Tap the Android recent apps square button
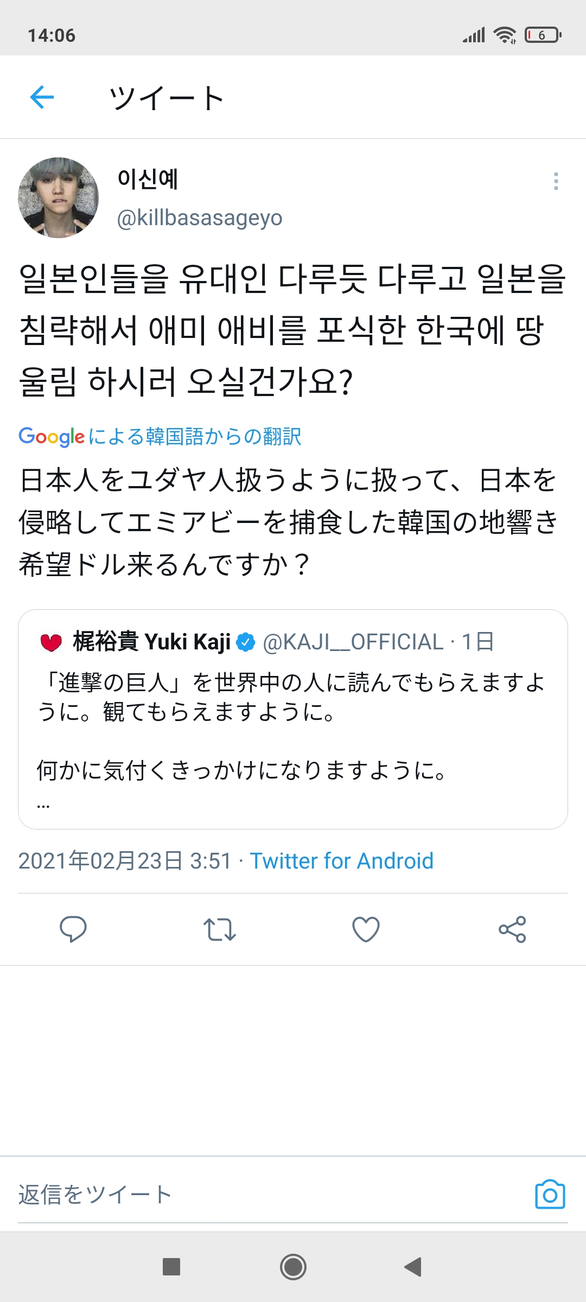586x1302 pixels. (x=171, y=1267)
